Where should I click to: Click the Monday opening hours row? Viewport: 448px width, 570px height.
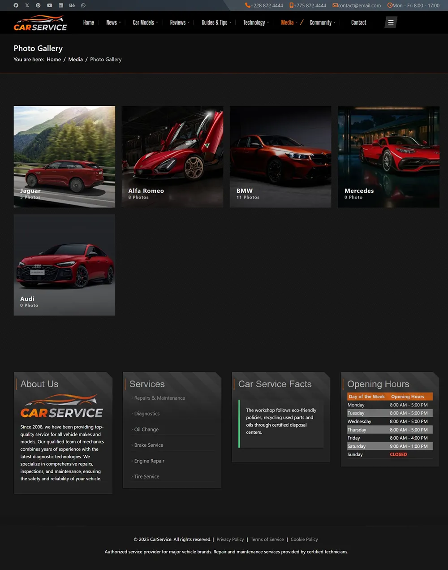click(x=390, y=405)
